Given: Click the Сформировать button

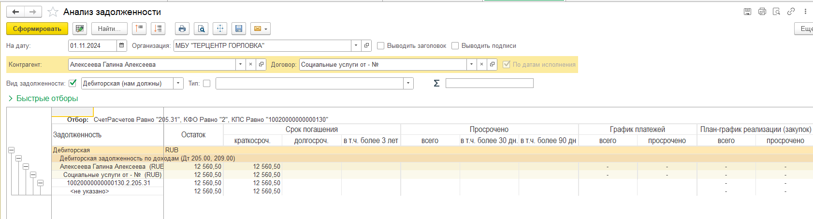Looking at the screenshot, I should (37, 29).
